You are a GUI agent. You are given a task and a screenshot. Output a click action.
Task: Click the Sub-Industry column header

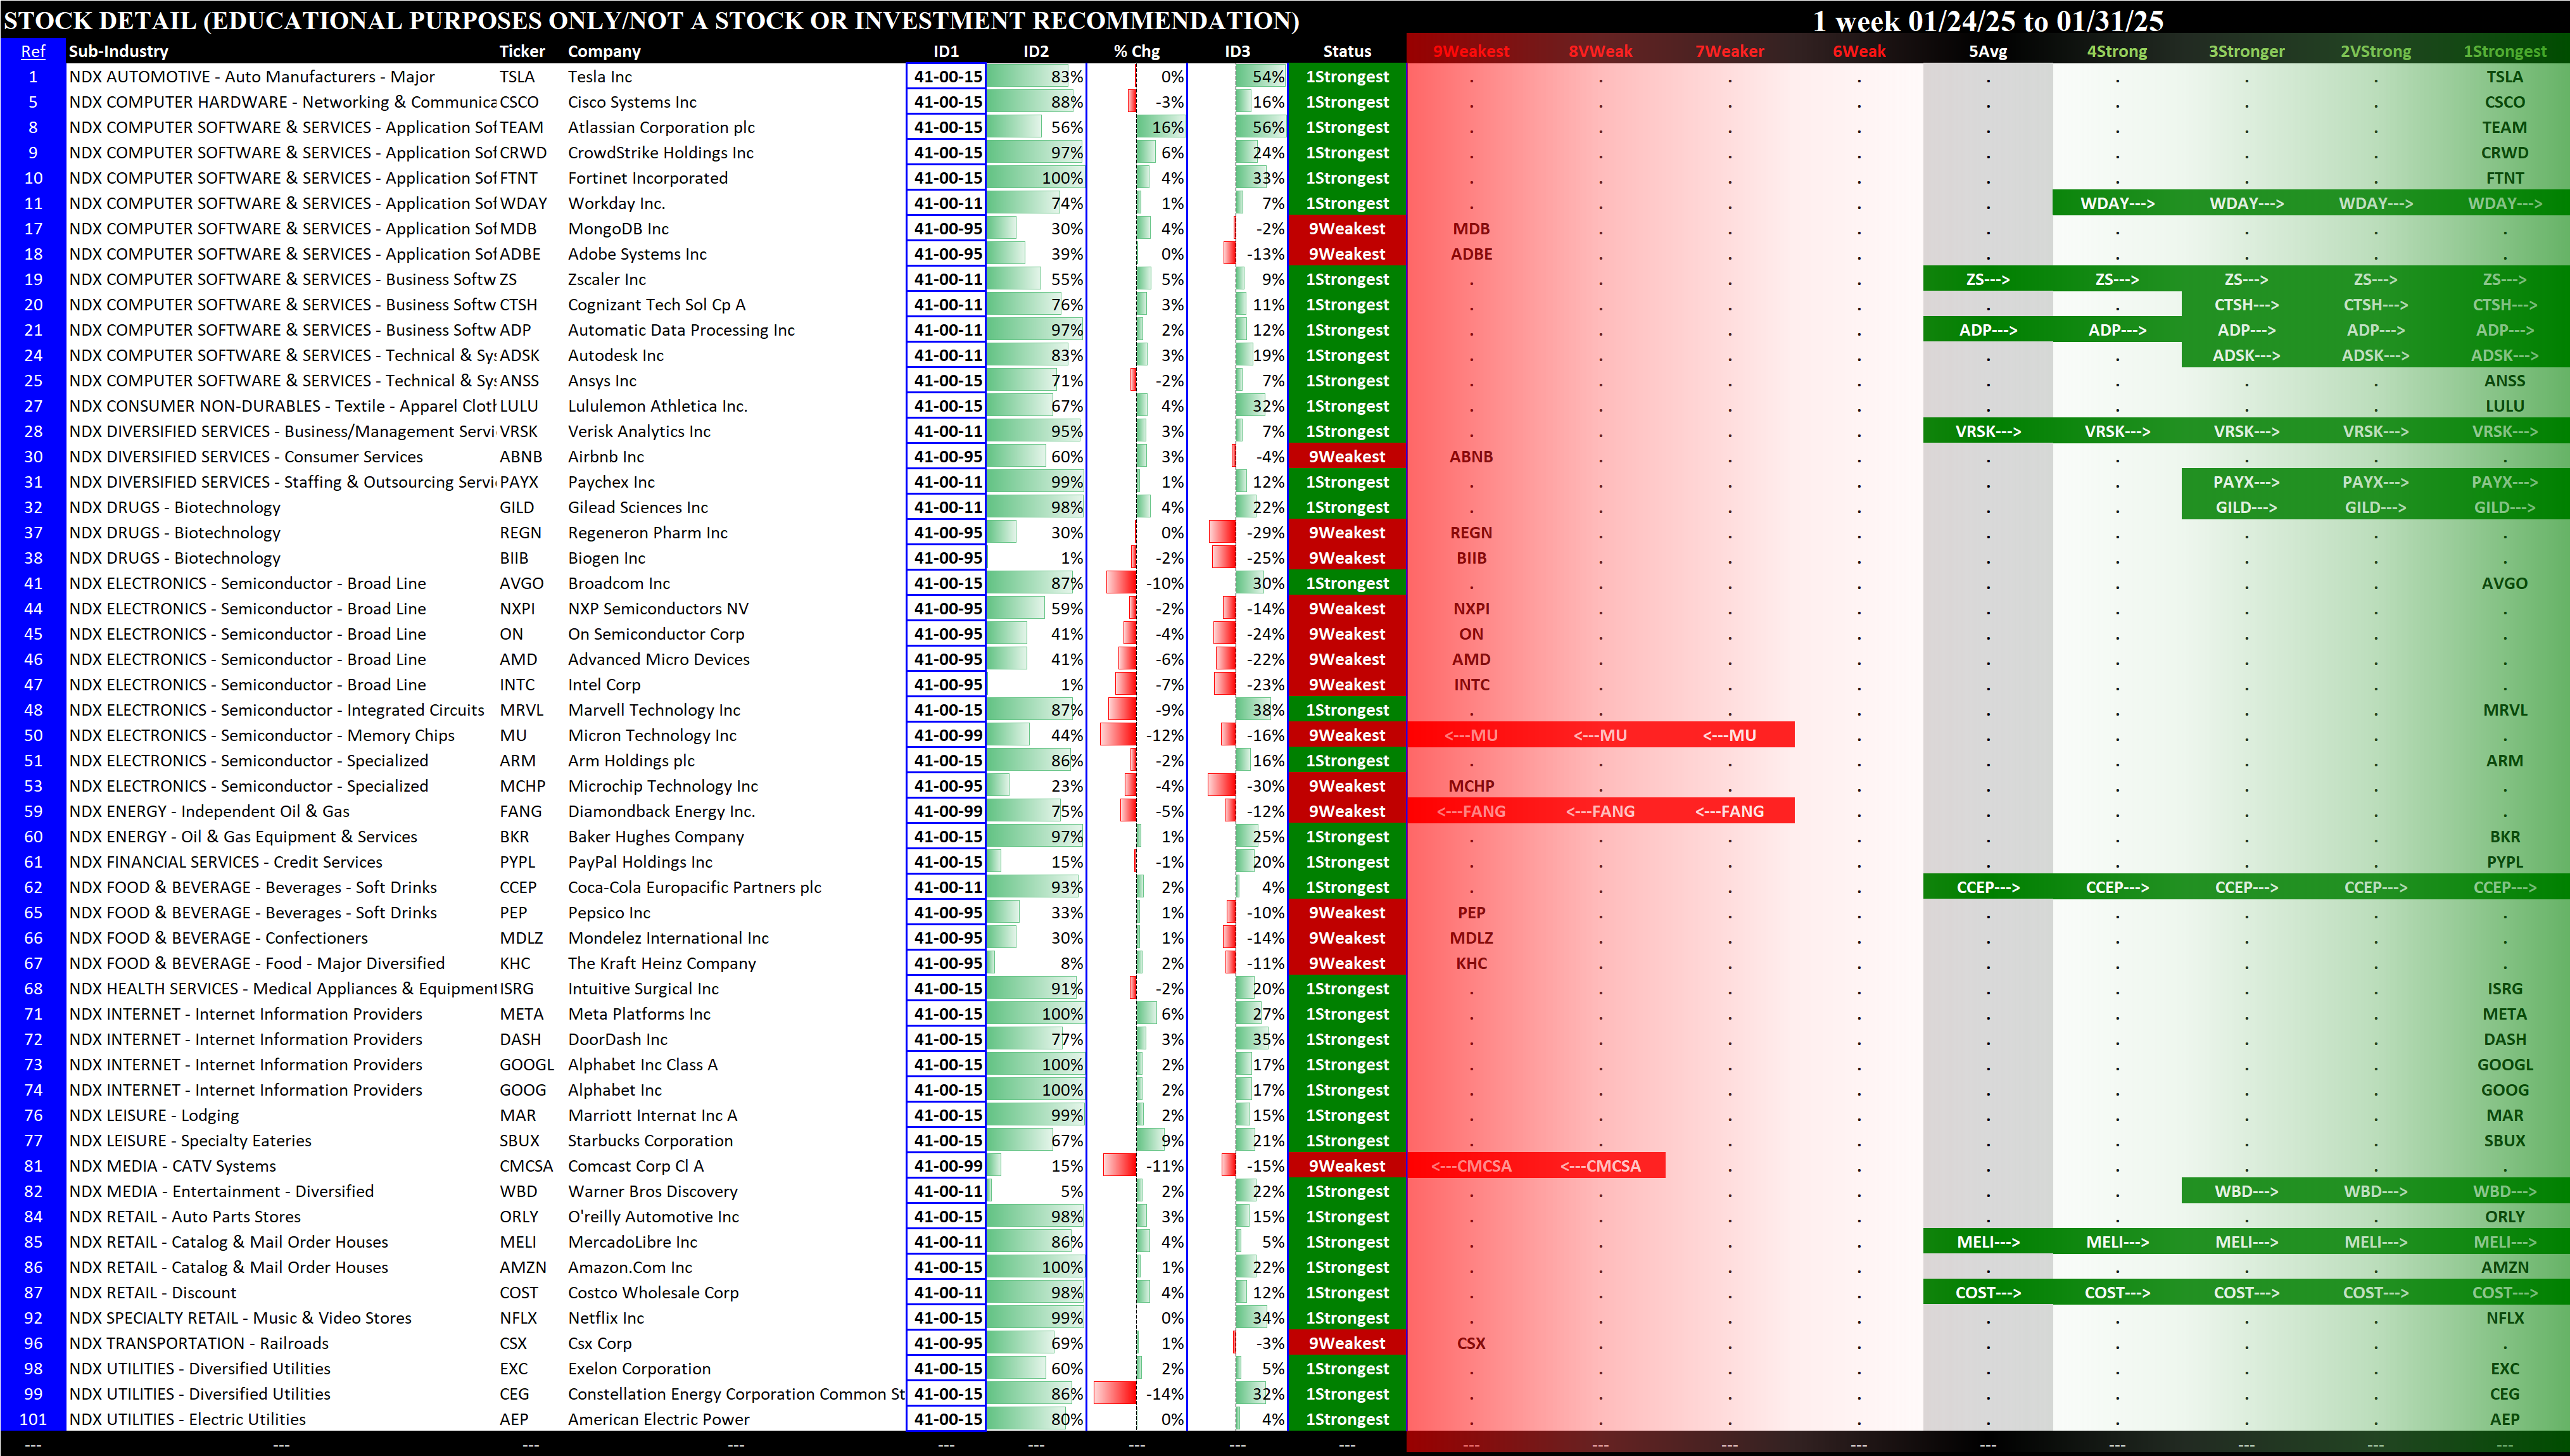click(118, 51)
